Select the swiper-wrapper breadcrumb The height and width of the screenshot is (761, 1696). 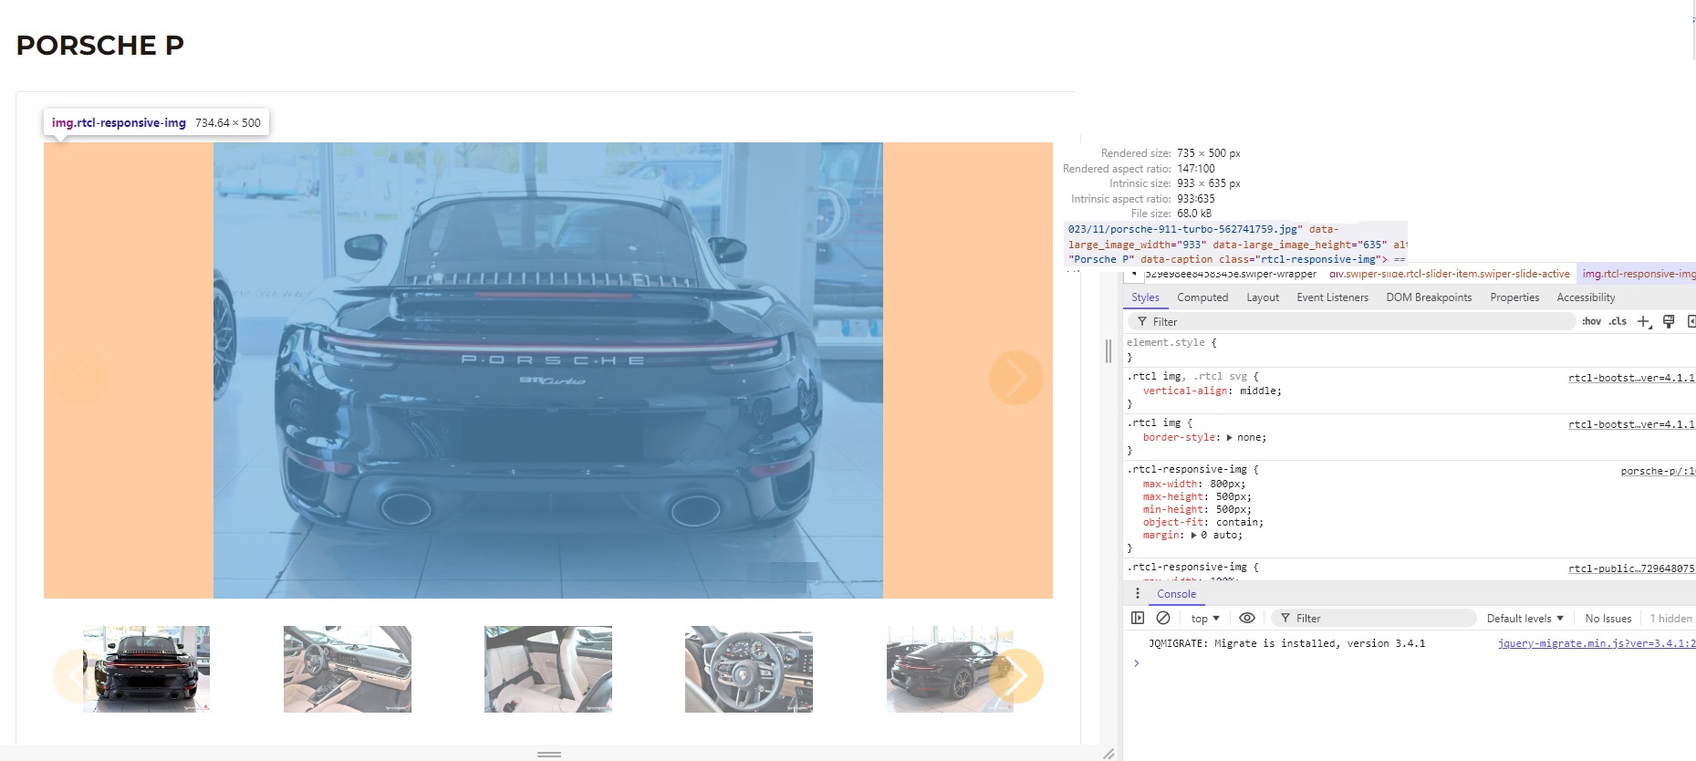tap(1230, 274)
